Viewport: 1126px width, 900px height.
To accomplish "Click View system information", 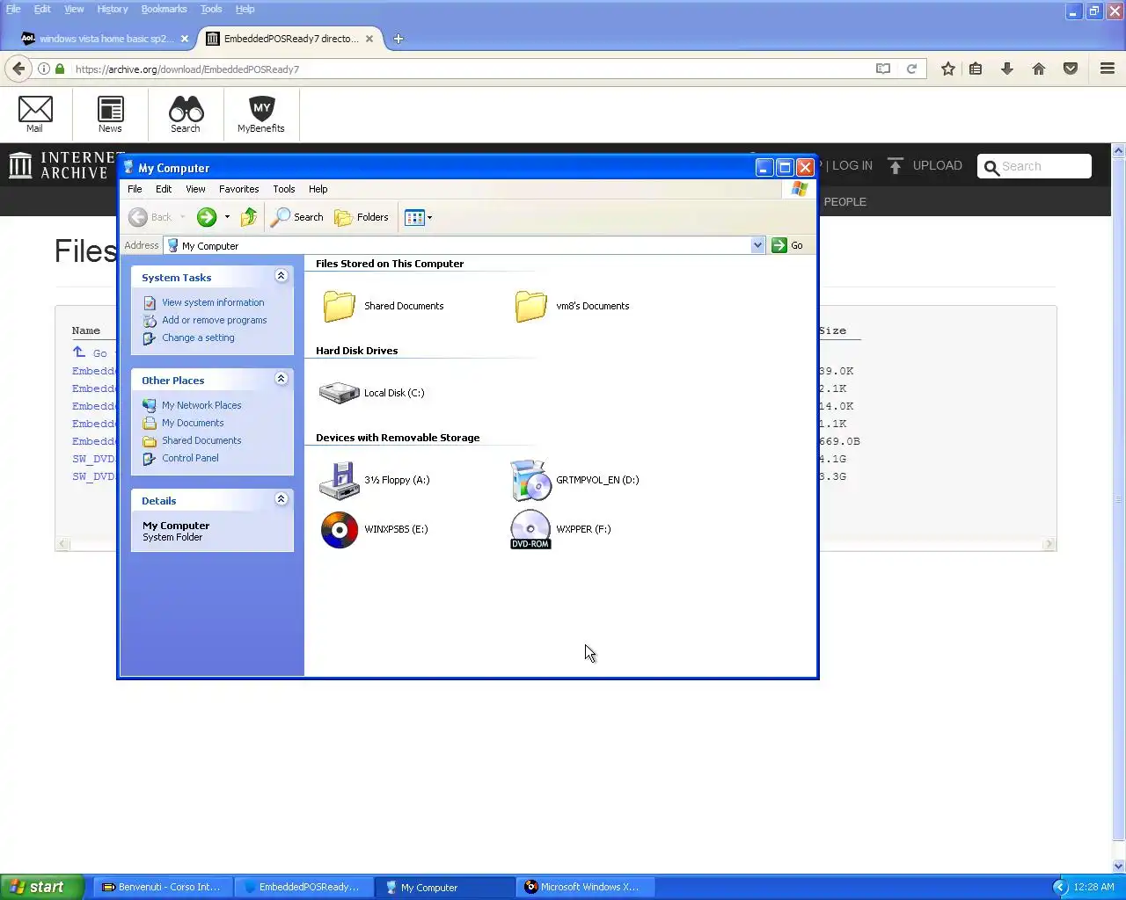I will [213, 302].
